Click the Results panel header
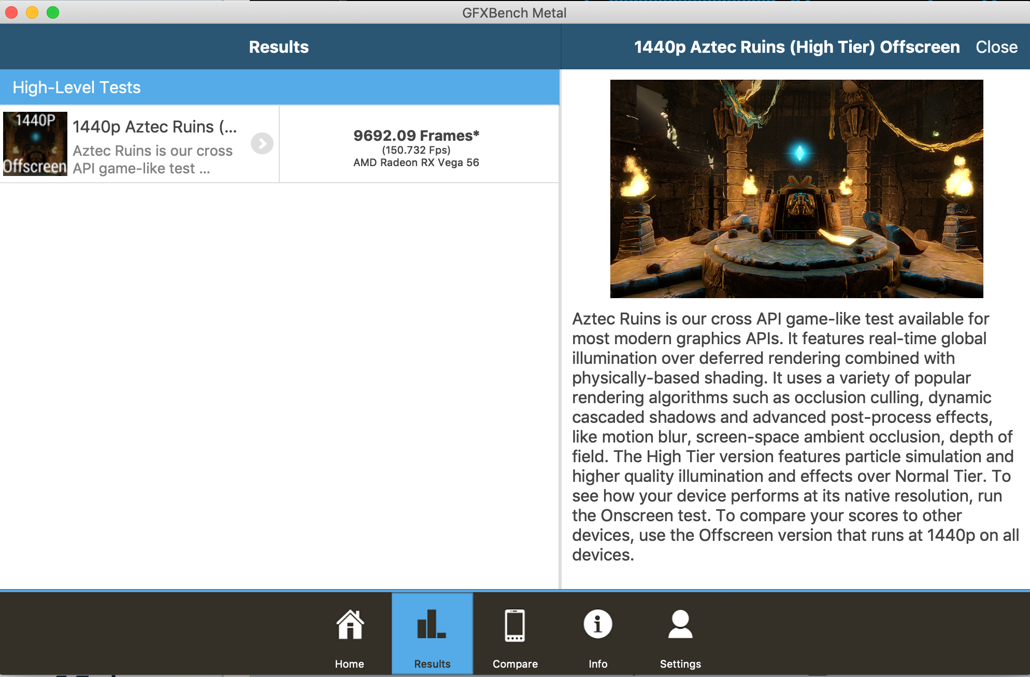Image resolution: width=1030 pixels, height=677 pixels. 279,47
